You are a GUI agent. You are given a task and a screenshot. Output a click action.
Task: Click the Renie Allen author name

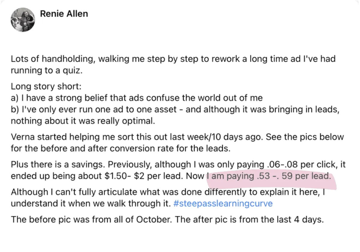[x=64, y=14]
